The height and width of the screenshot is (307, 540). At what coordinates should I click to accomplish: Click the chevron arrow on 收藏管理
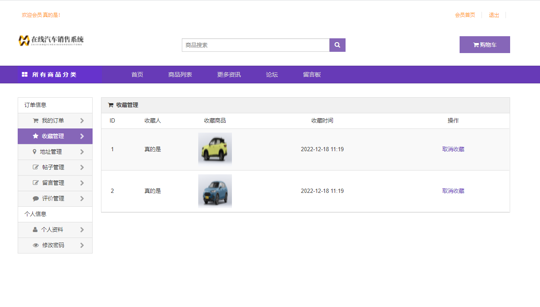click(x=82, y=136)
